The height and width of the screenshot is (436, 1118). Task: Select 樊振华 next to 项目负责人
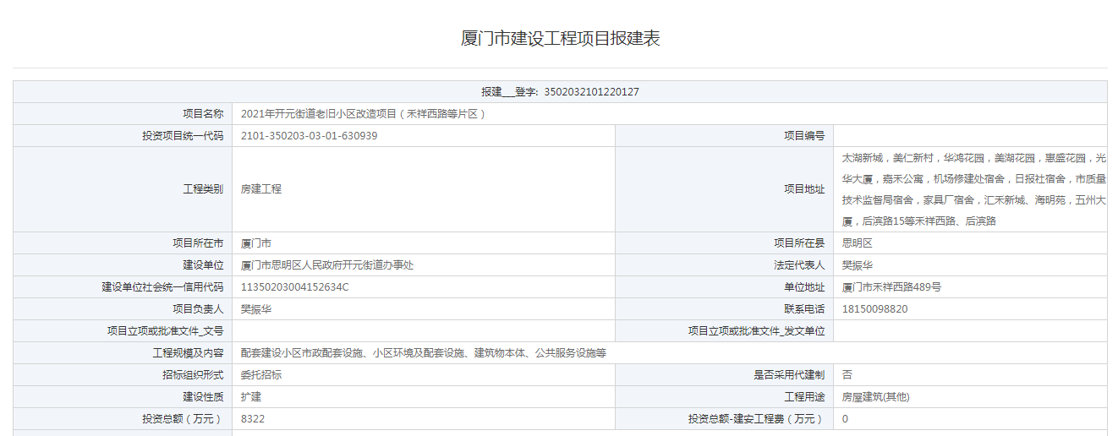tap(256, 308)
